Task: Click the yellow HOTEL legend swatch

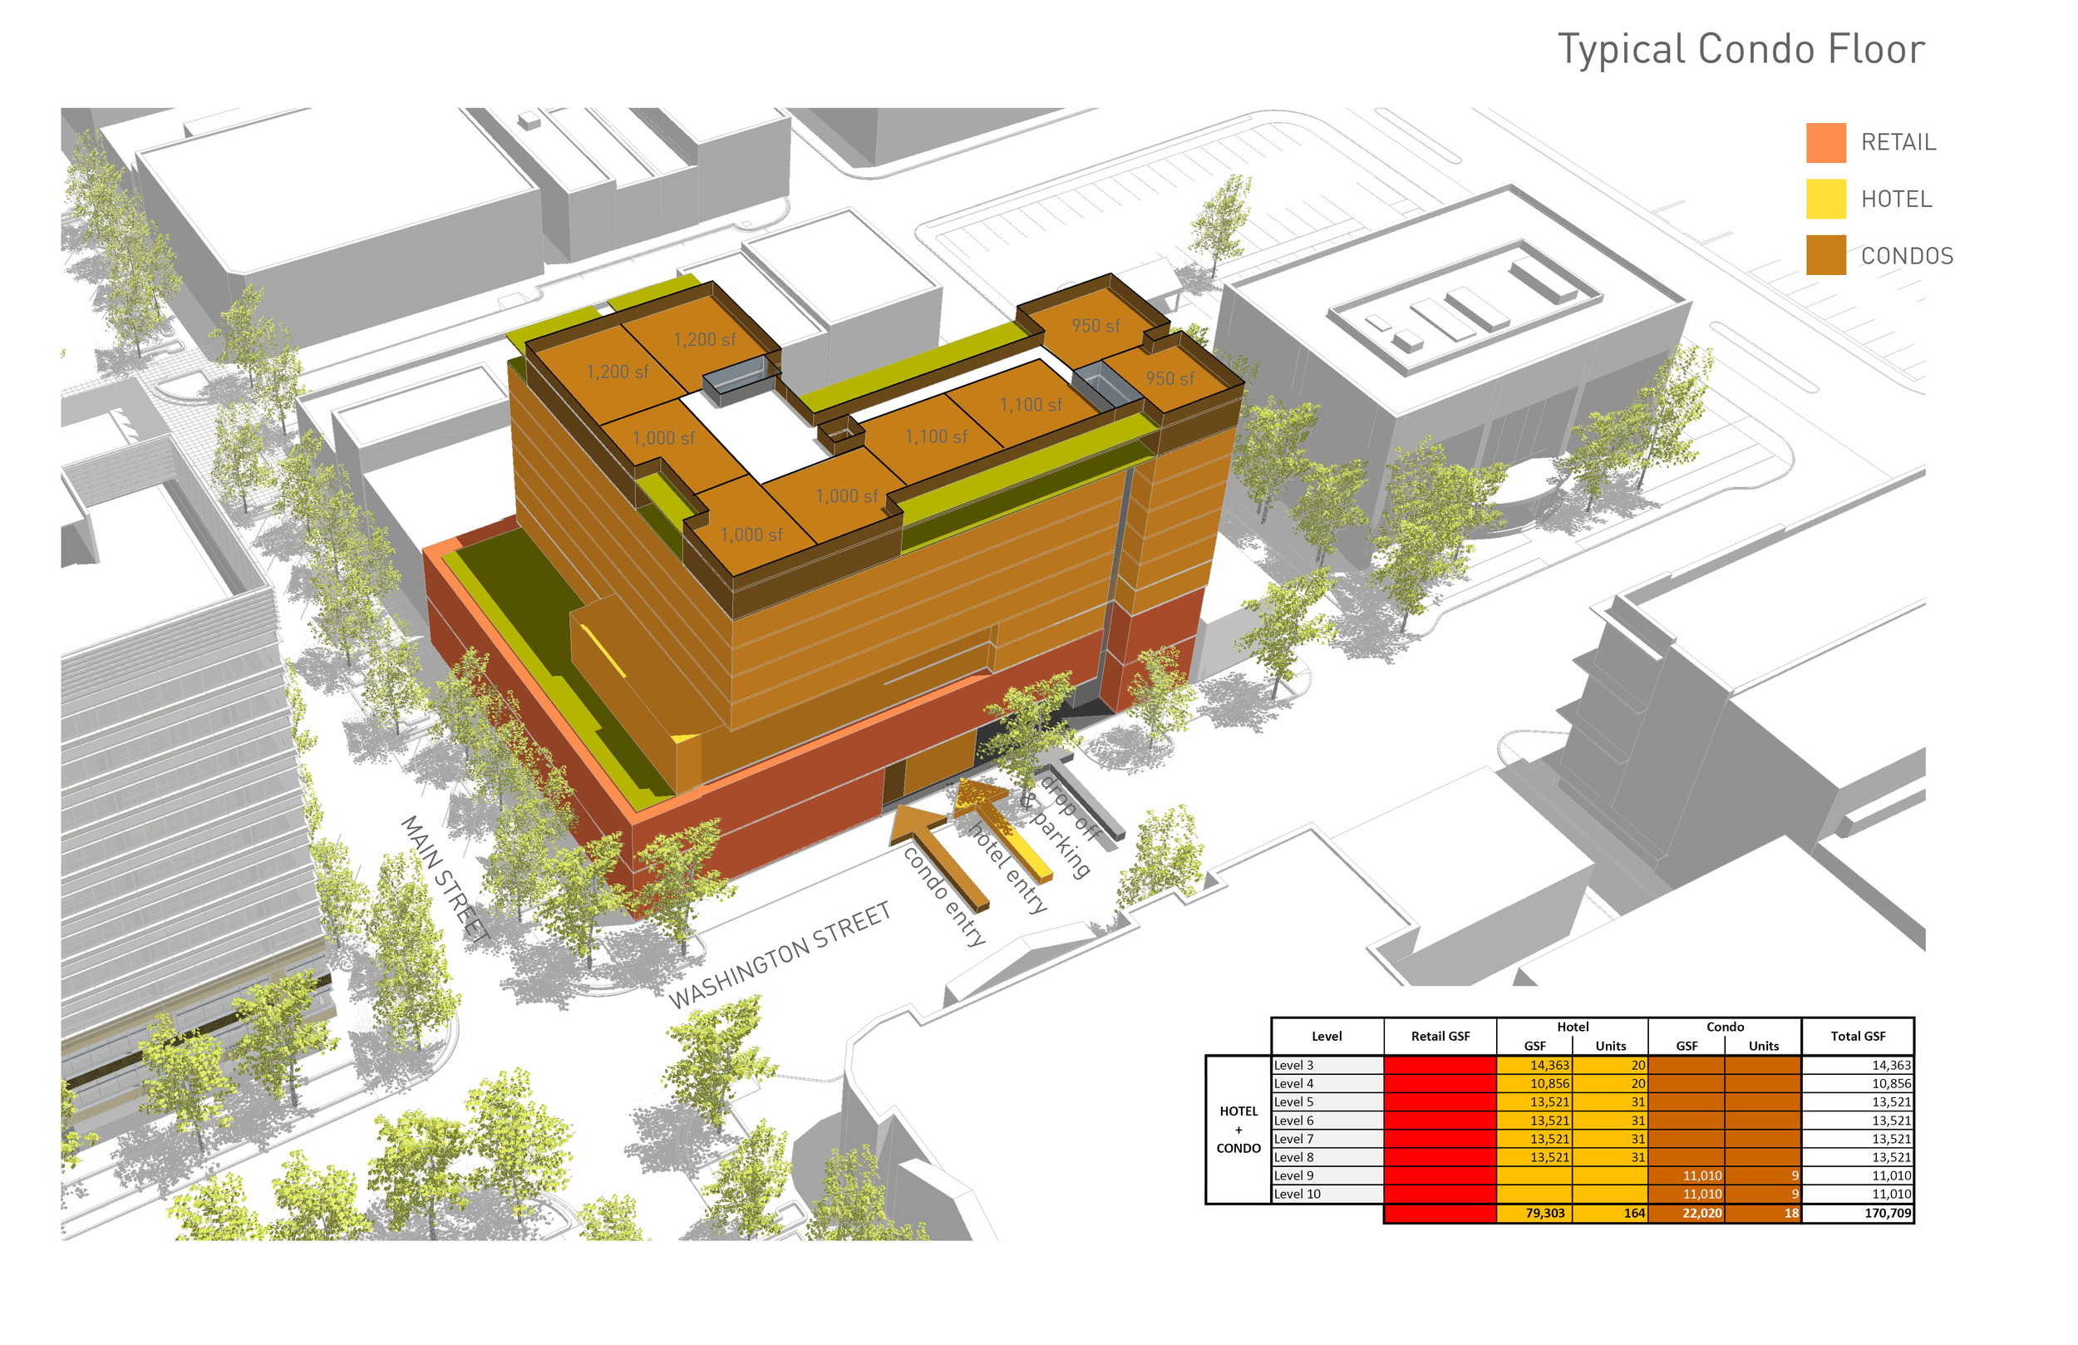Action: [x=1825, y=198]
